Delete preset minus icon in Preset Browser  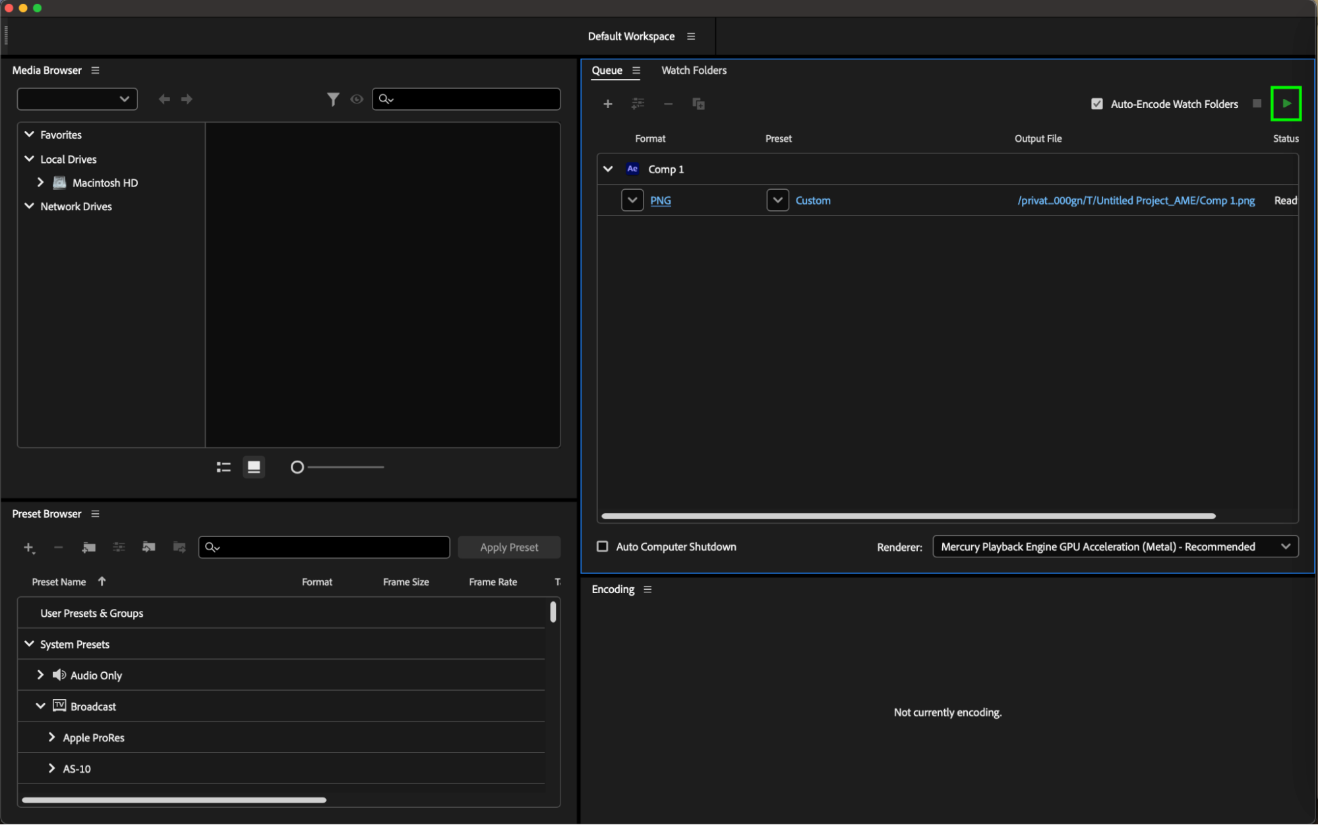point(58,547)
